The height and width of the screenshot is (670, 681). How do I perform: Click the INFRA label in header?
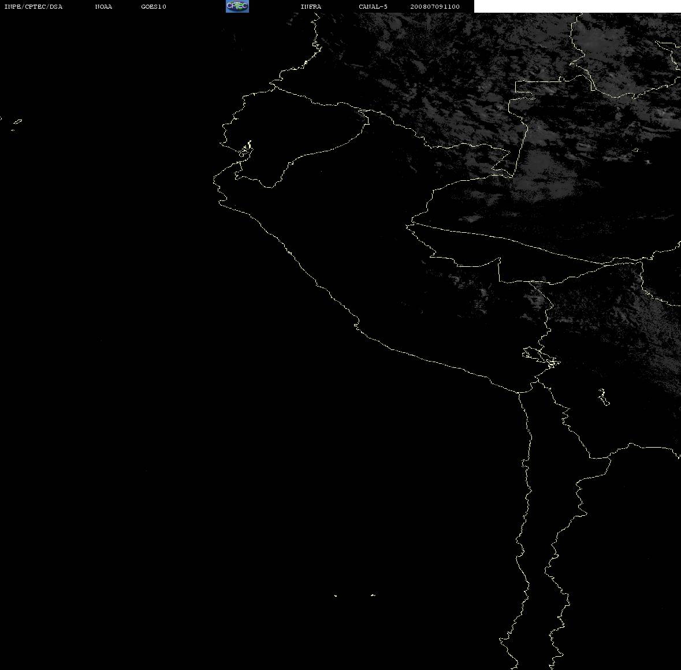click(x=311, y=6)
